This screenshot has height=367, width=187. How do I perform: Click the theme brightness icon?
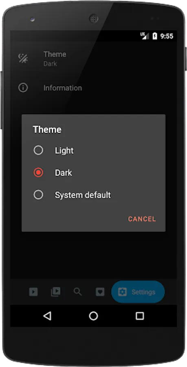coord(23,58)
